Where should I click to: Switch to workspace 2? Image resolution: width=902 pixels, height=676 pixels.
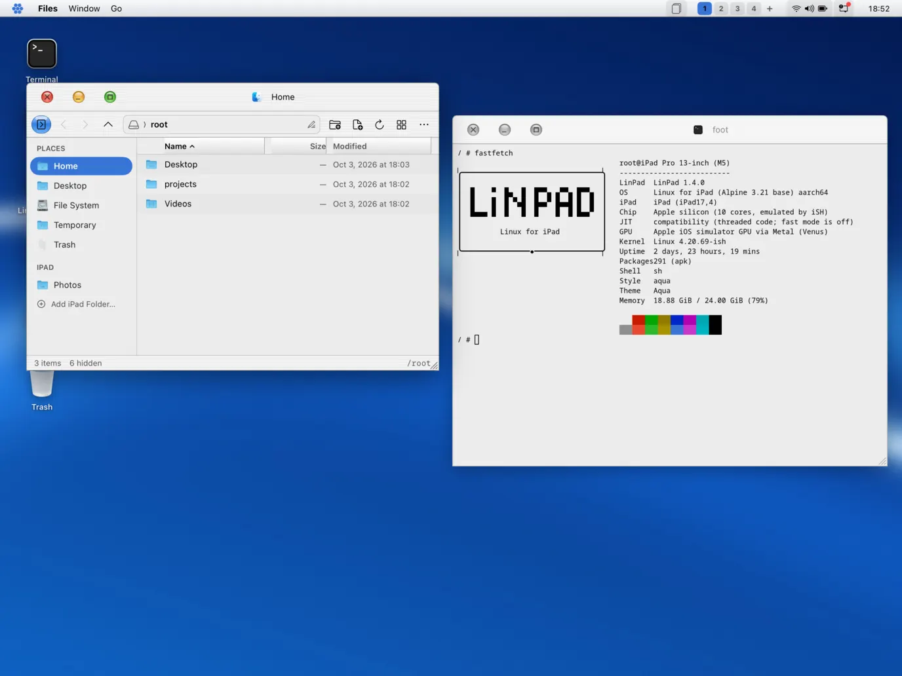pos(721,9)
